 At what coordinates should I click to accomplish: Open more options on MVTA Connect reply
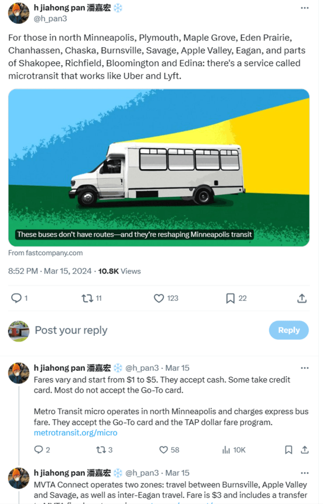[x=305, y=473]
